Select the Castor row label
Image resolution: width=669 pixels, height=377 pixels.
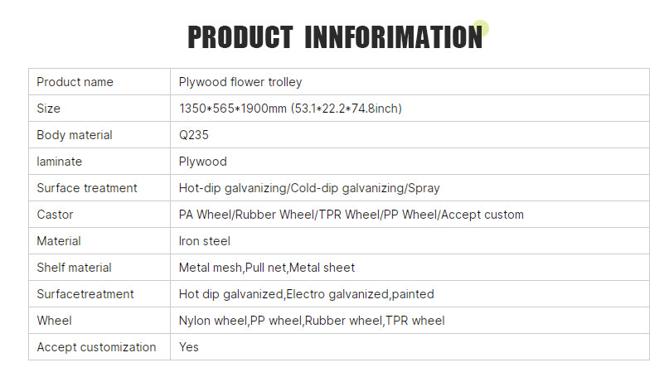(55, 215)
